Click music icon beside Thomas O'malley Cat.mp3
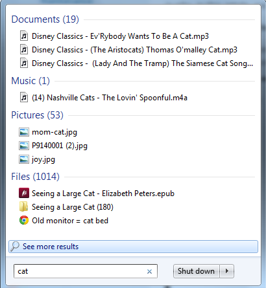The width and height of the screenshot is (266, 288). (24, 50)
